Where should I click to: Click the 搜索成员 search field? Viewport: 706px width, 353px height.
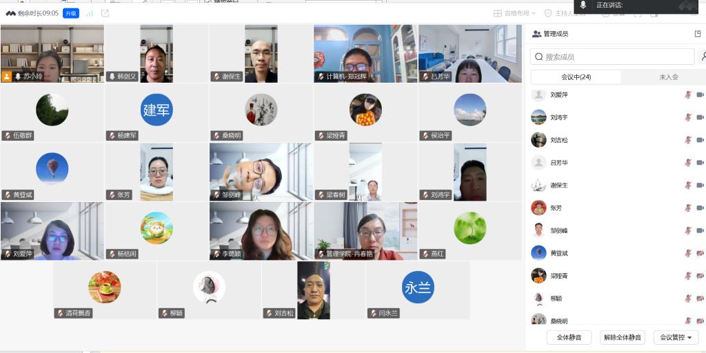612,57
